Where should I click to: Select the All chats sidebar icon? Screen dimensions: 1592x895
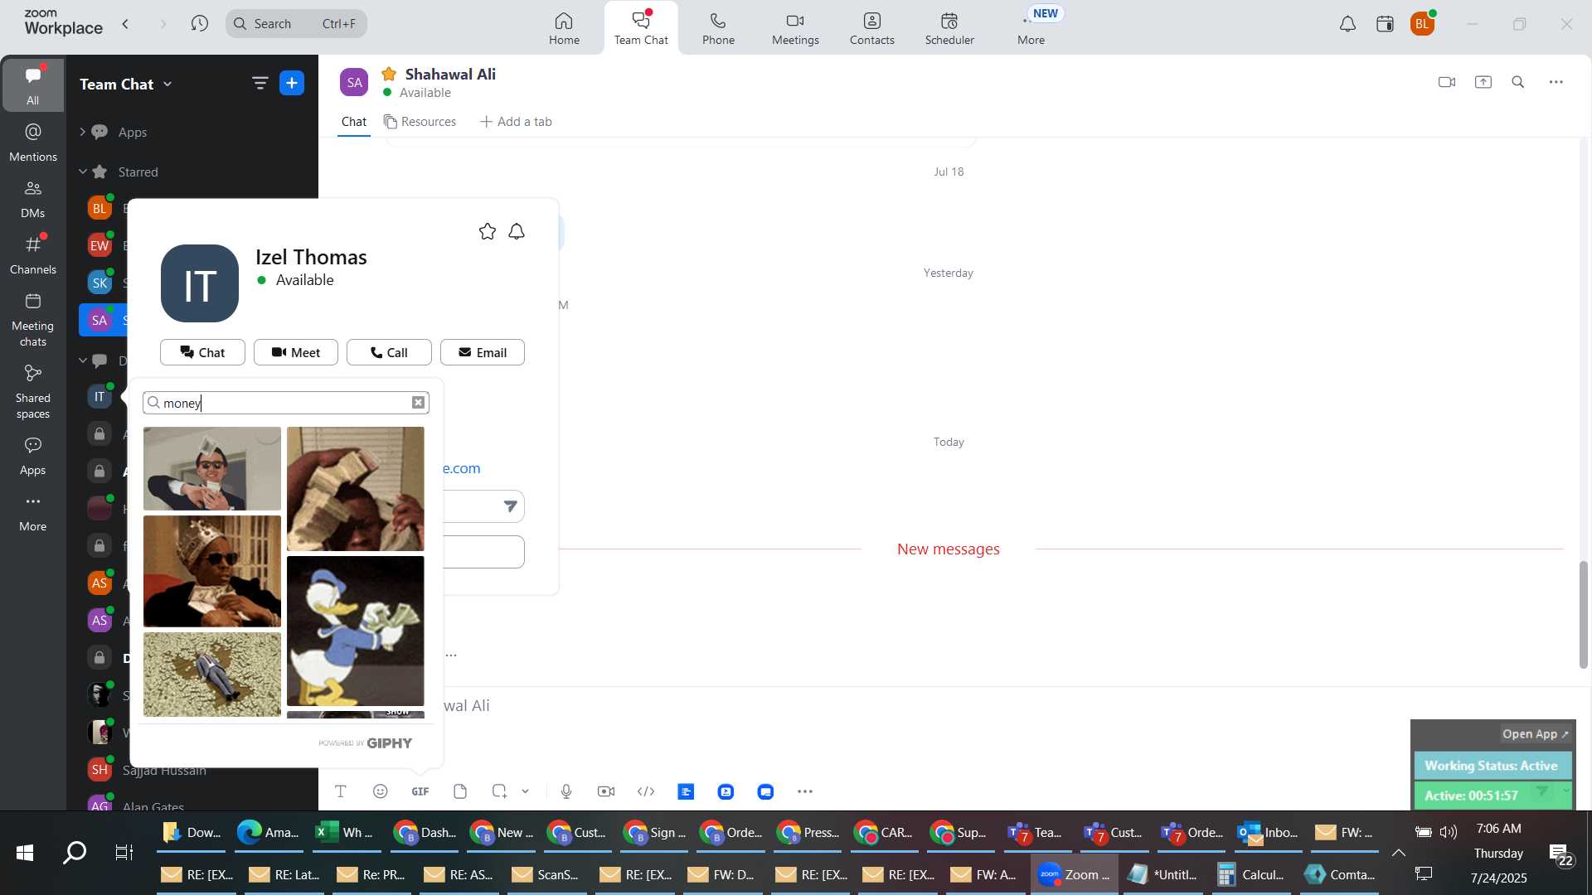[x=32, y=85]
